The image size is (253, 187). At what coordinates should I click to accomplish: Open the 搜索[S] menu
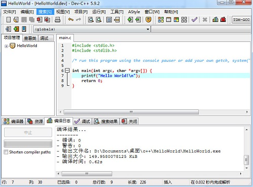pyautogui.click(x=45, y=12)
